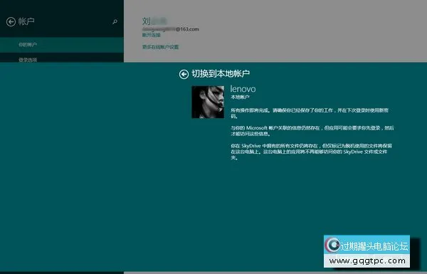Open 登录选项 in the sidebar
The height and width of the screenshot is (274, 427).
point(62,58)
